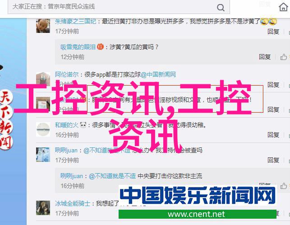Screen dimensions: 290x225
Task: Reply to 咧咧juan's 17-minute-old comment
Action: point(273,160)
